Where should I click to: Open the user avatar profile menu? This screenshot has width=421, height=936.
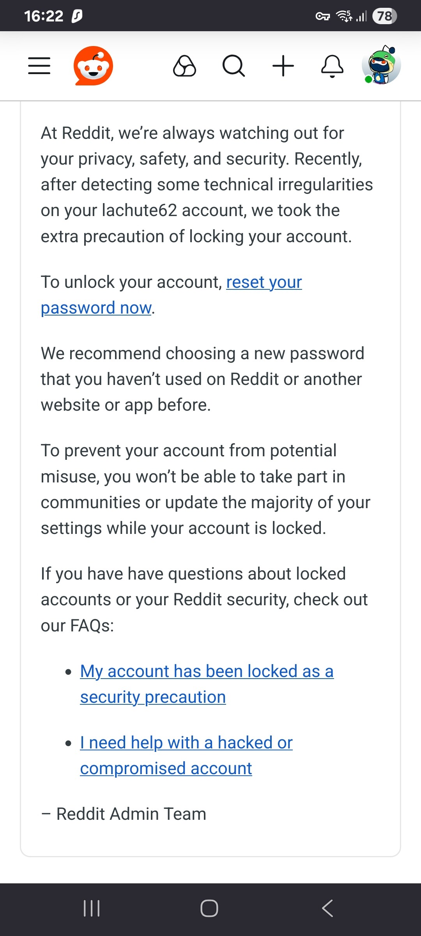381,65
